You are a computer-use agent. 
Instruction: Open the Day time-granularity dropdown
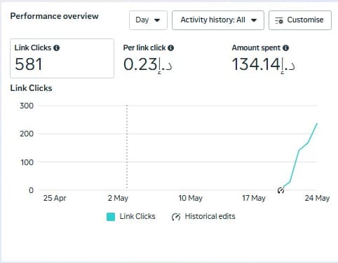click(x=148, y=20)
